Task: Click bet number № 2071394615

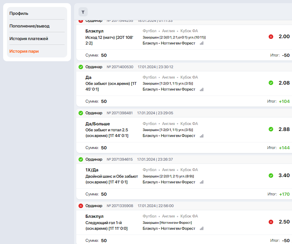Action: click(120, 159)
